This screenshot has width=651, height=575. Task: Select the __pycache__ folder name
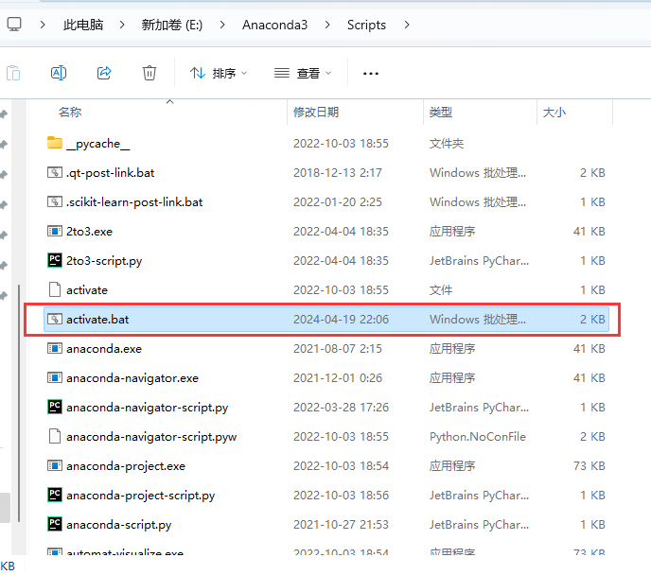[98, 144]
